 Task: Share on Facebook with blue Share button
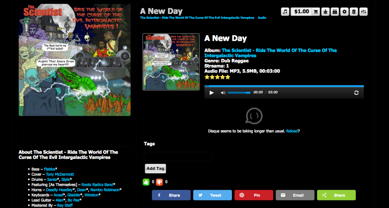click(171, 195)
